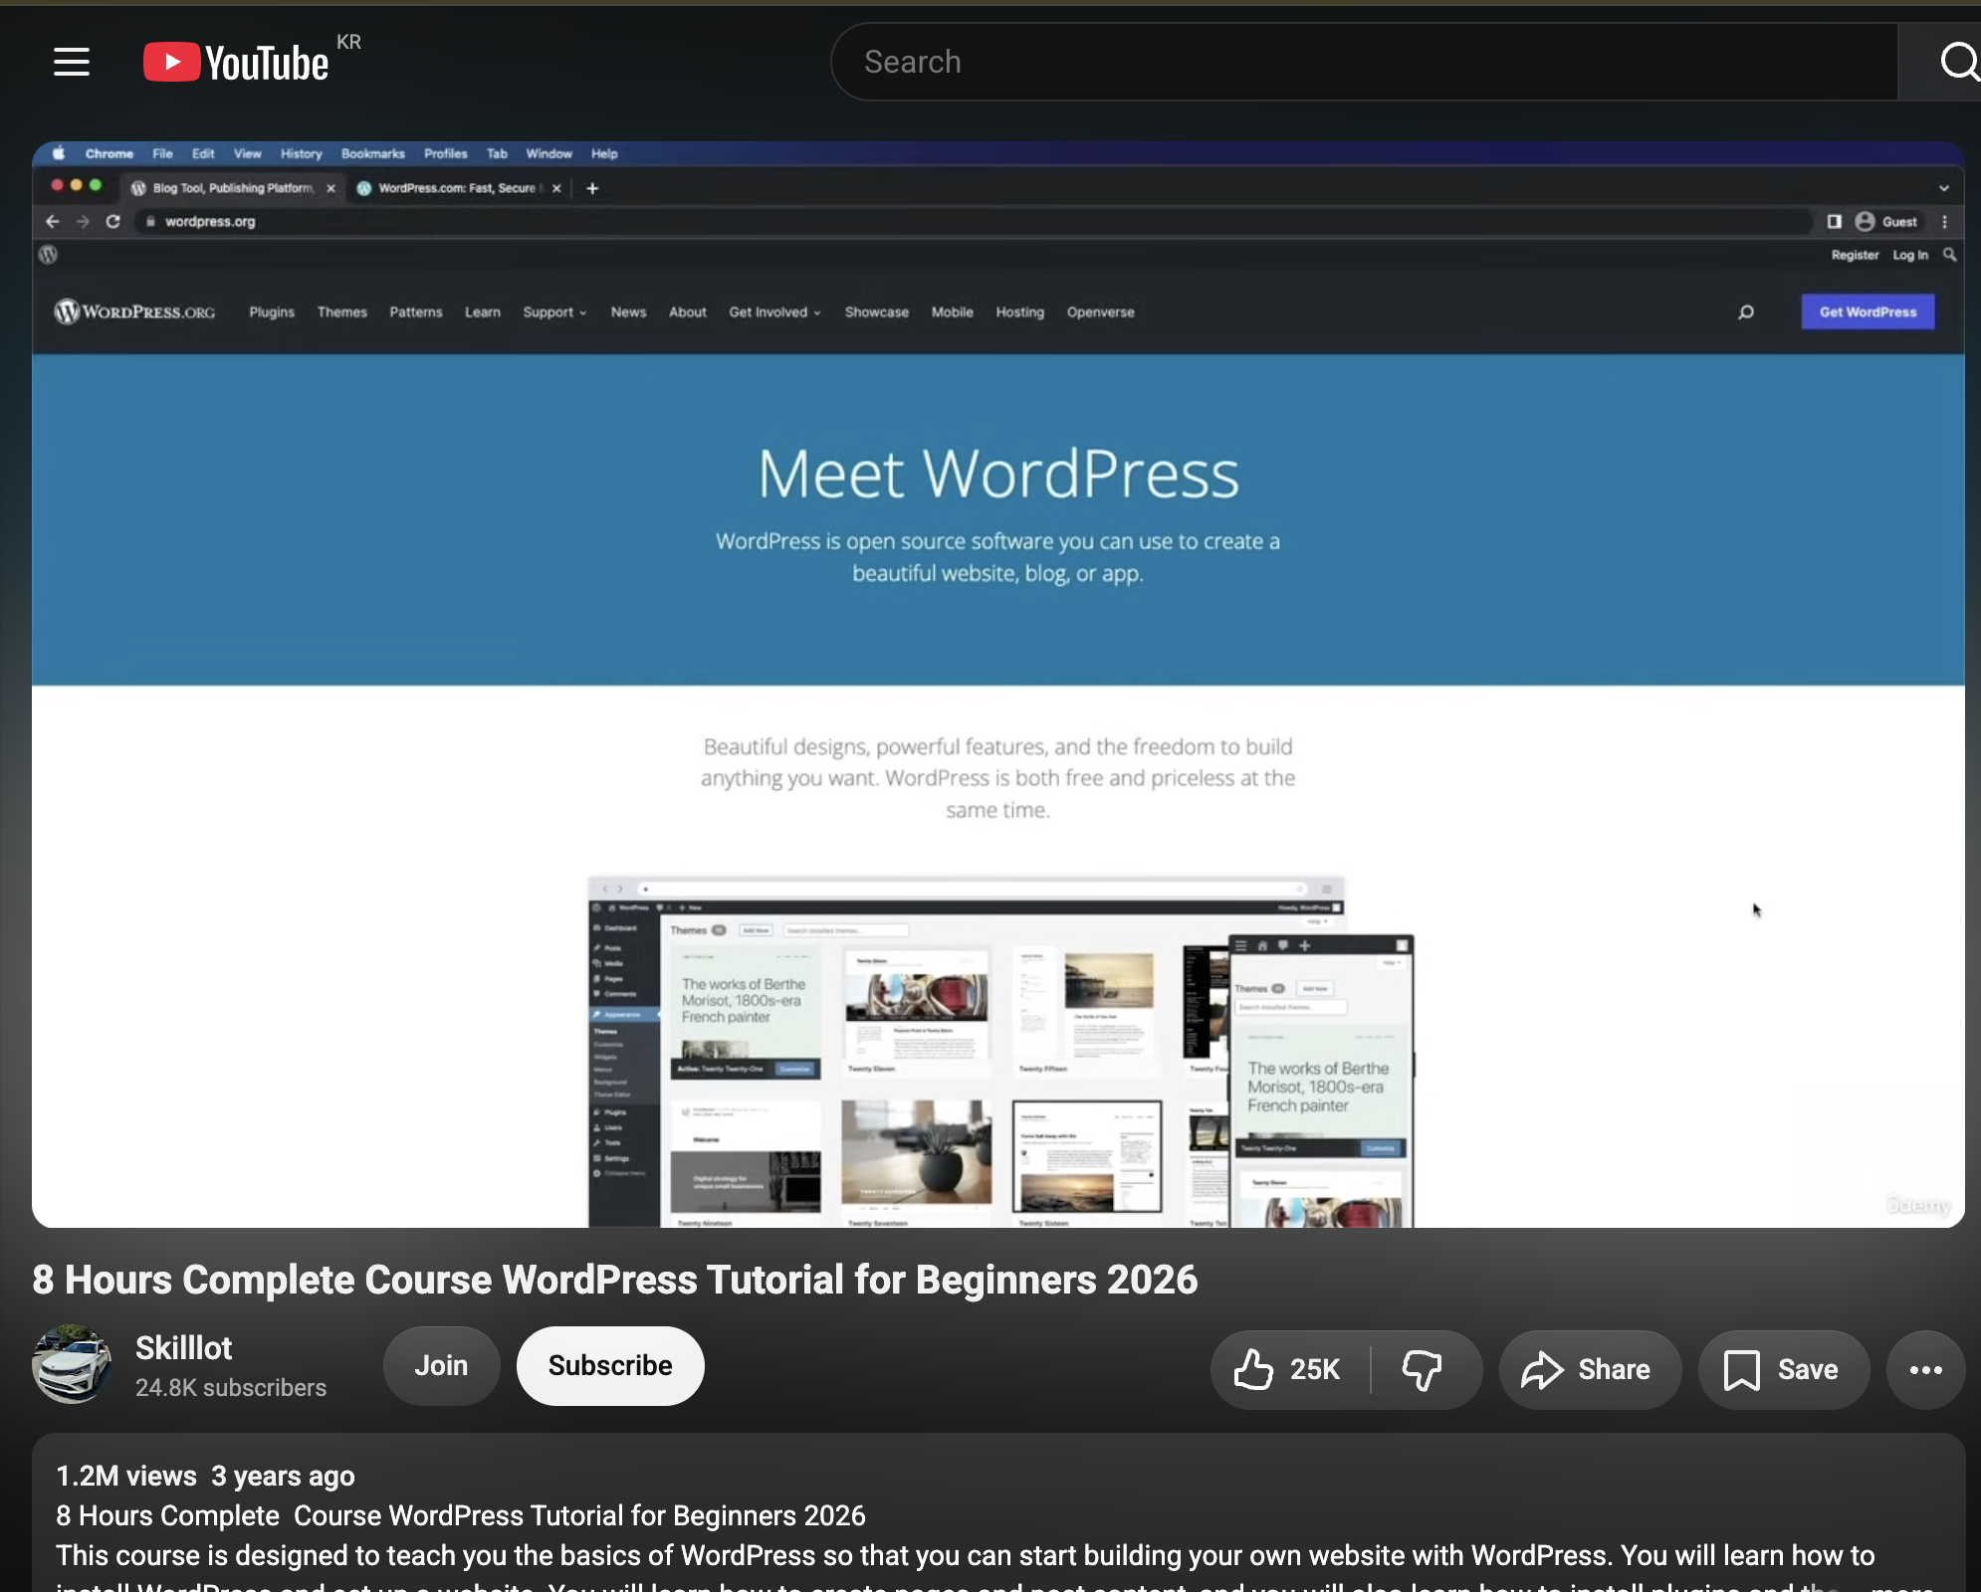Open the Profiles menu in the menu bar
This screenshot has height=1592, width=1981.
[445, 153]
